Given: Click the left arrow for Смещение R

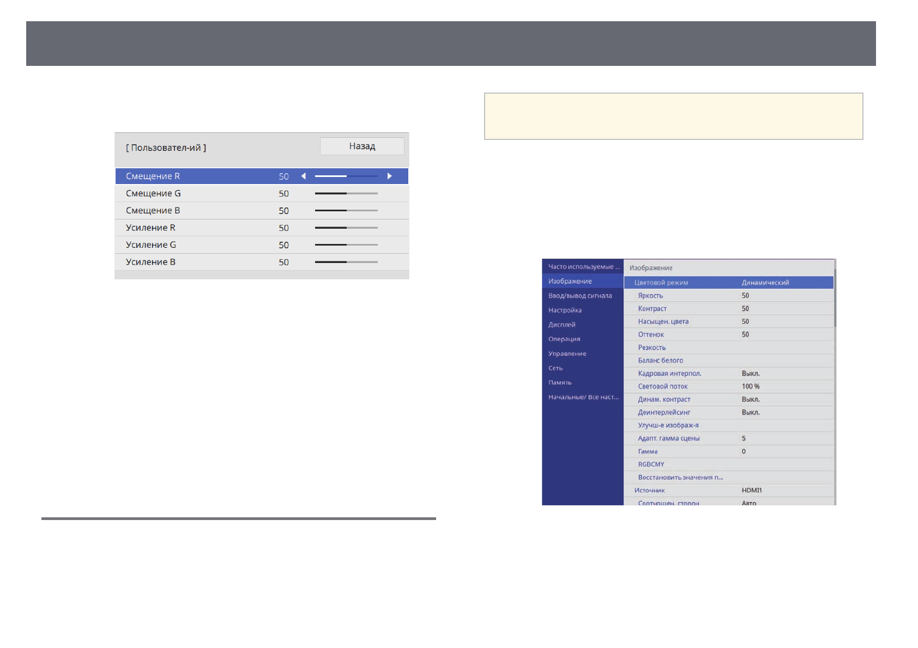Looking at the screenshot, I should click(x=304, y=176).
